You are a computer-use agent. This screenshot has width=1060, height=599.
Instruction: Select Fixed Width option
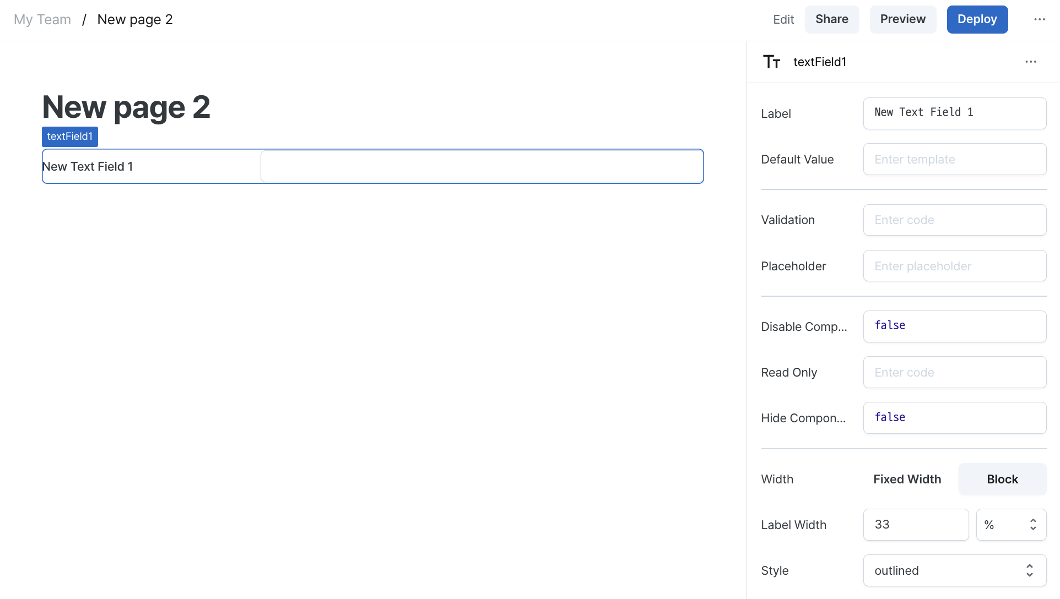[x=907, y=479]
